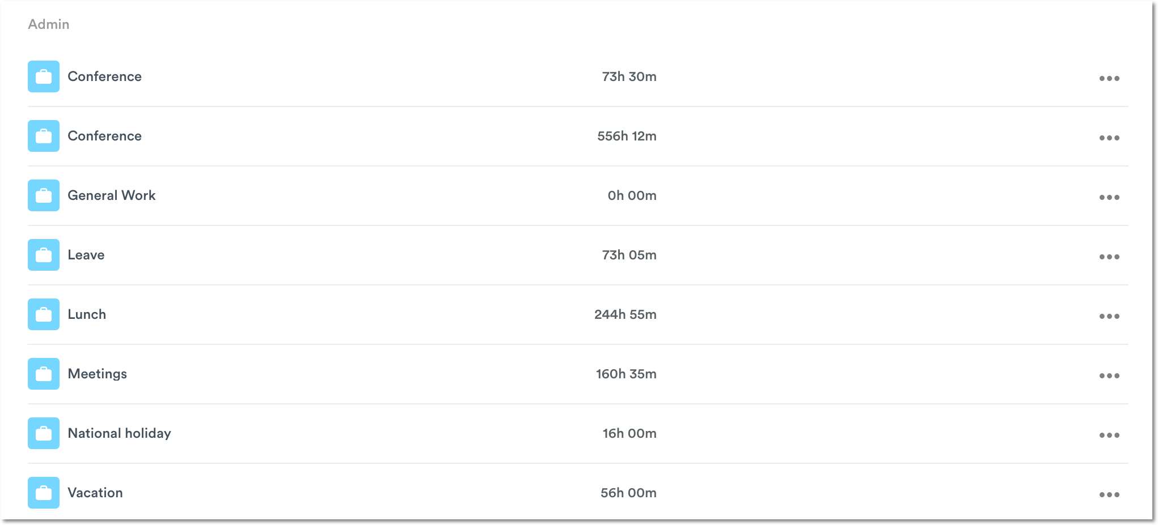Open the three-dot menu for General Work
The image size is (1158, 525).
pyautogui.click(x=1109, y=197)
